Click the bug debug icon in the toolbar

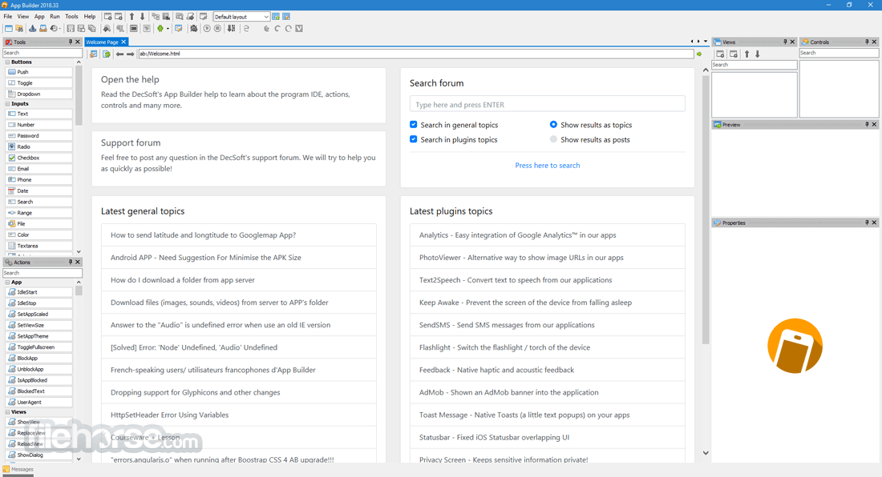pyautogui.click(x=194, y=29)
